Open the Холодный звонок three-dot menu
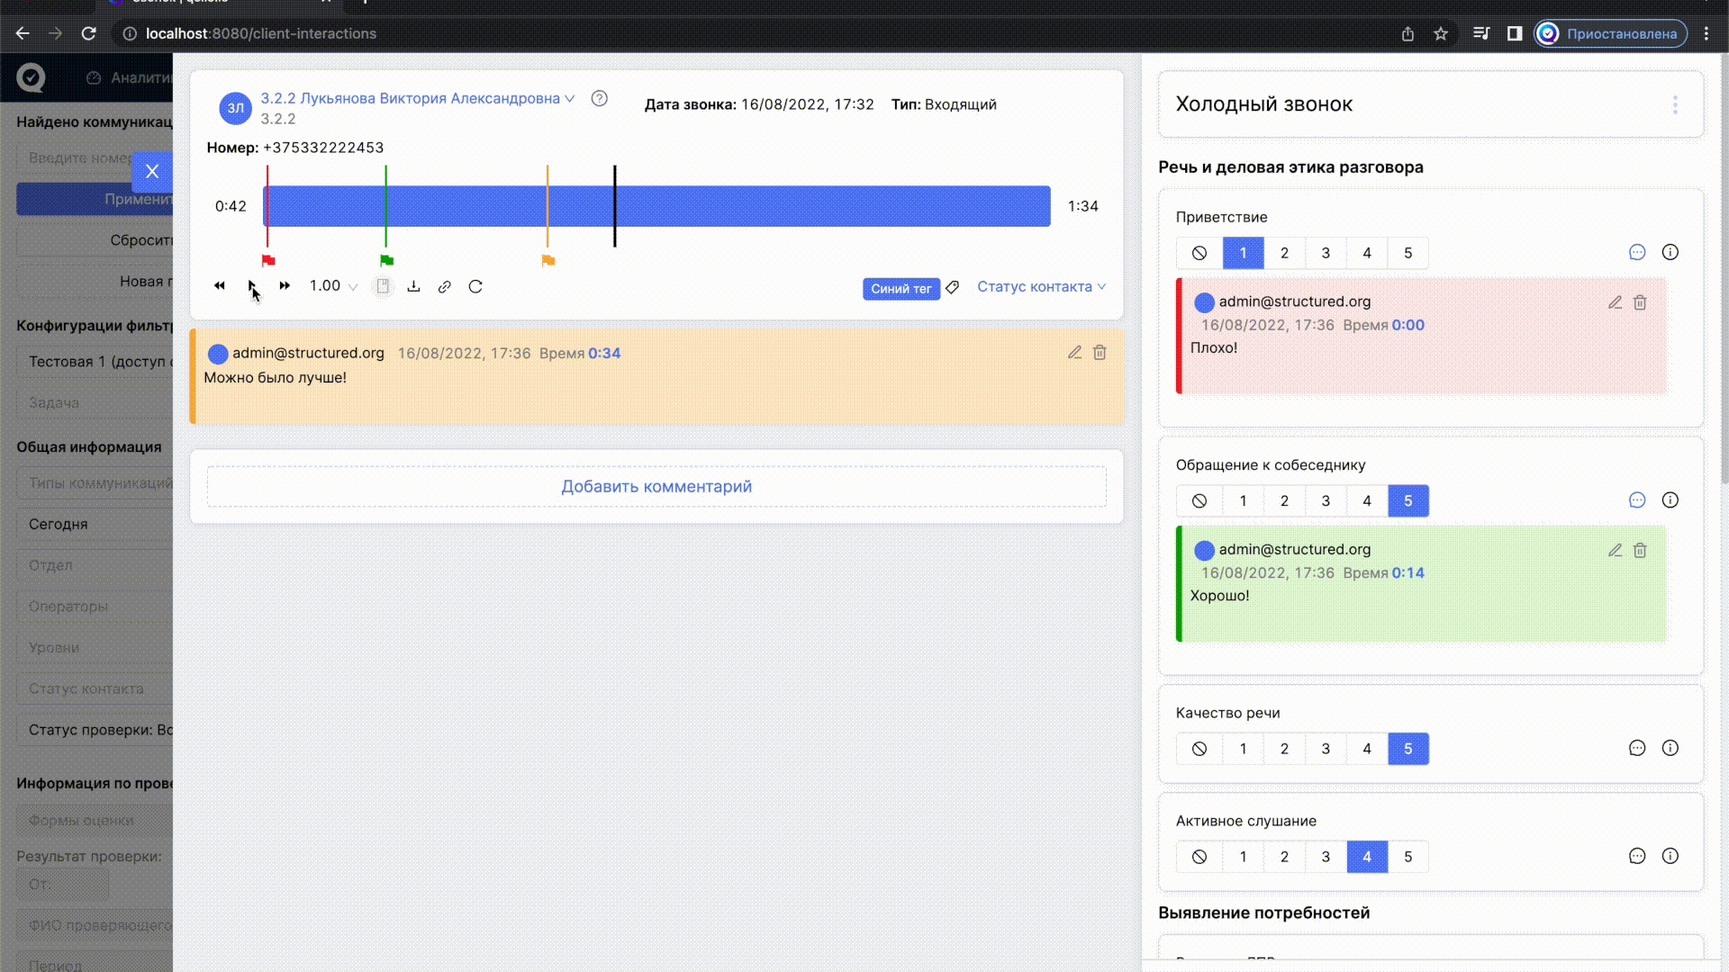The width and height of the screenshot is (1729, 972). tap(1675, 104)
